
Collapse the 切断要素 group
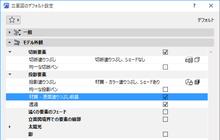[x=10, y=52]
